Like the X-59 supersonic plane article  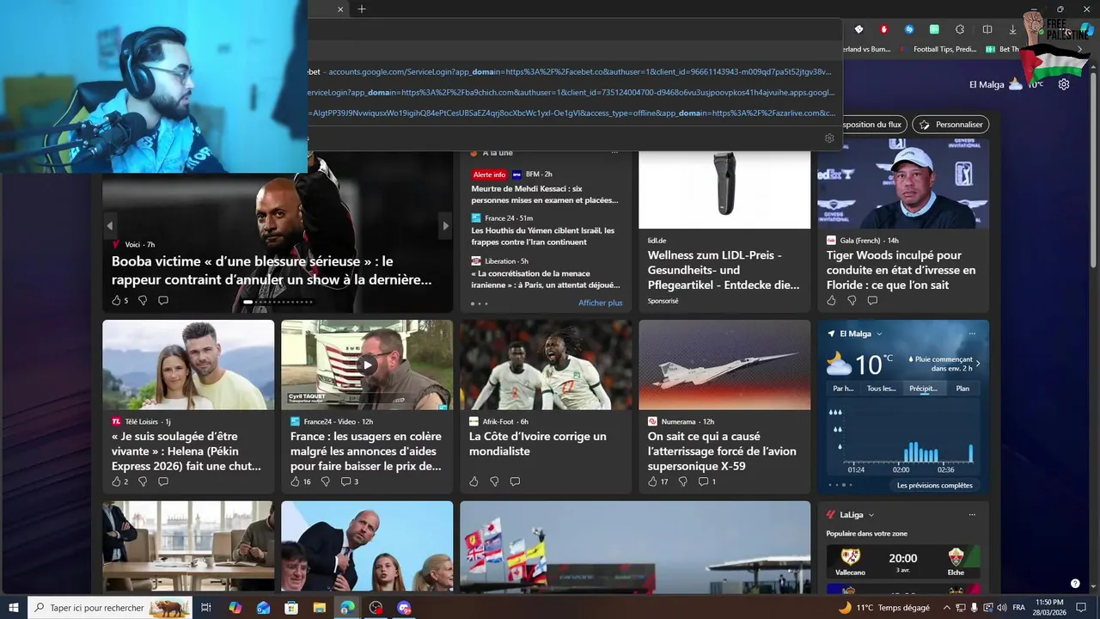[657, 481]
